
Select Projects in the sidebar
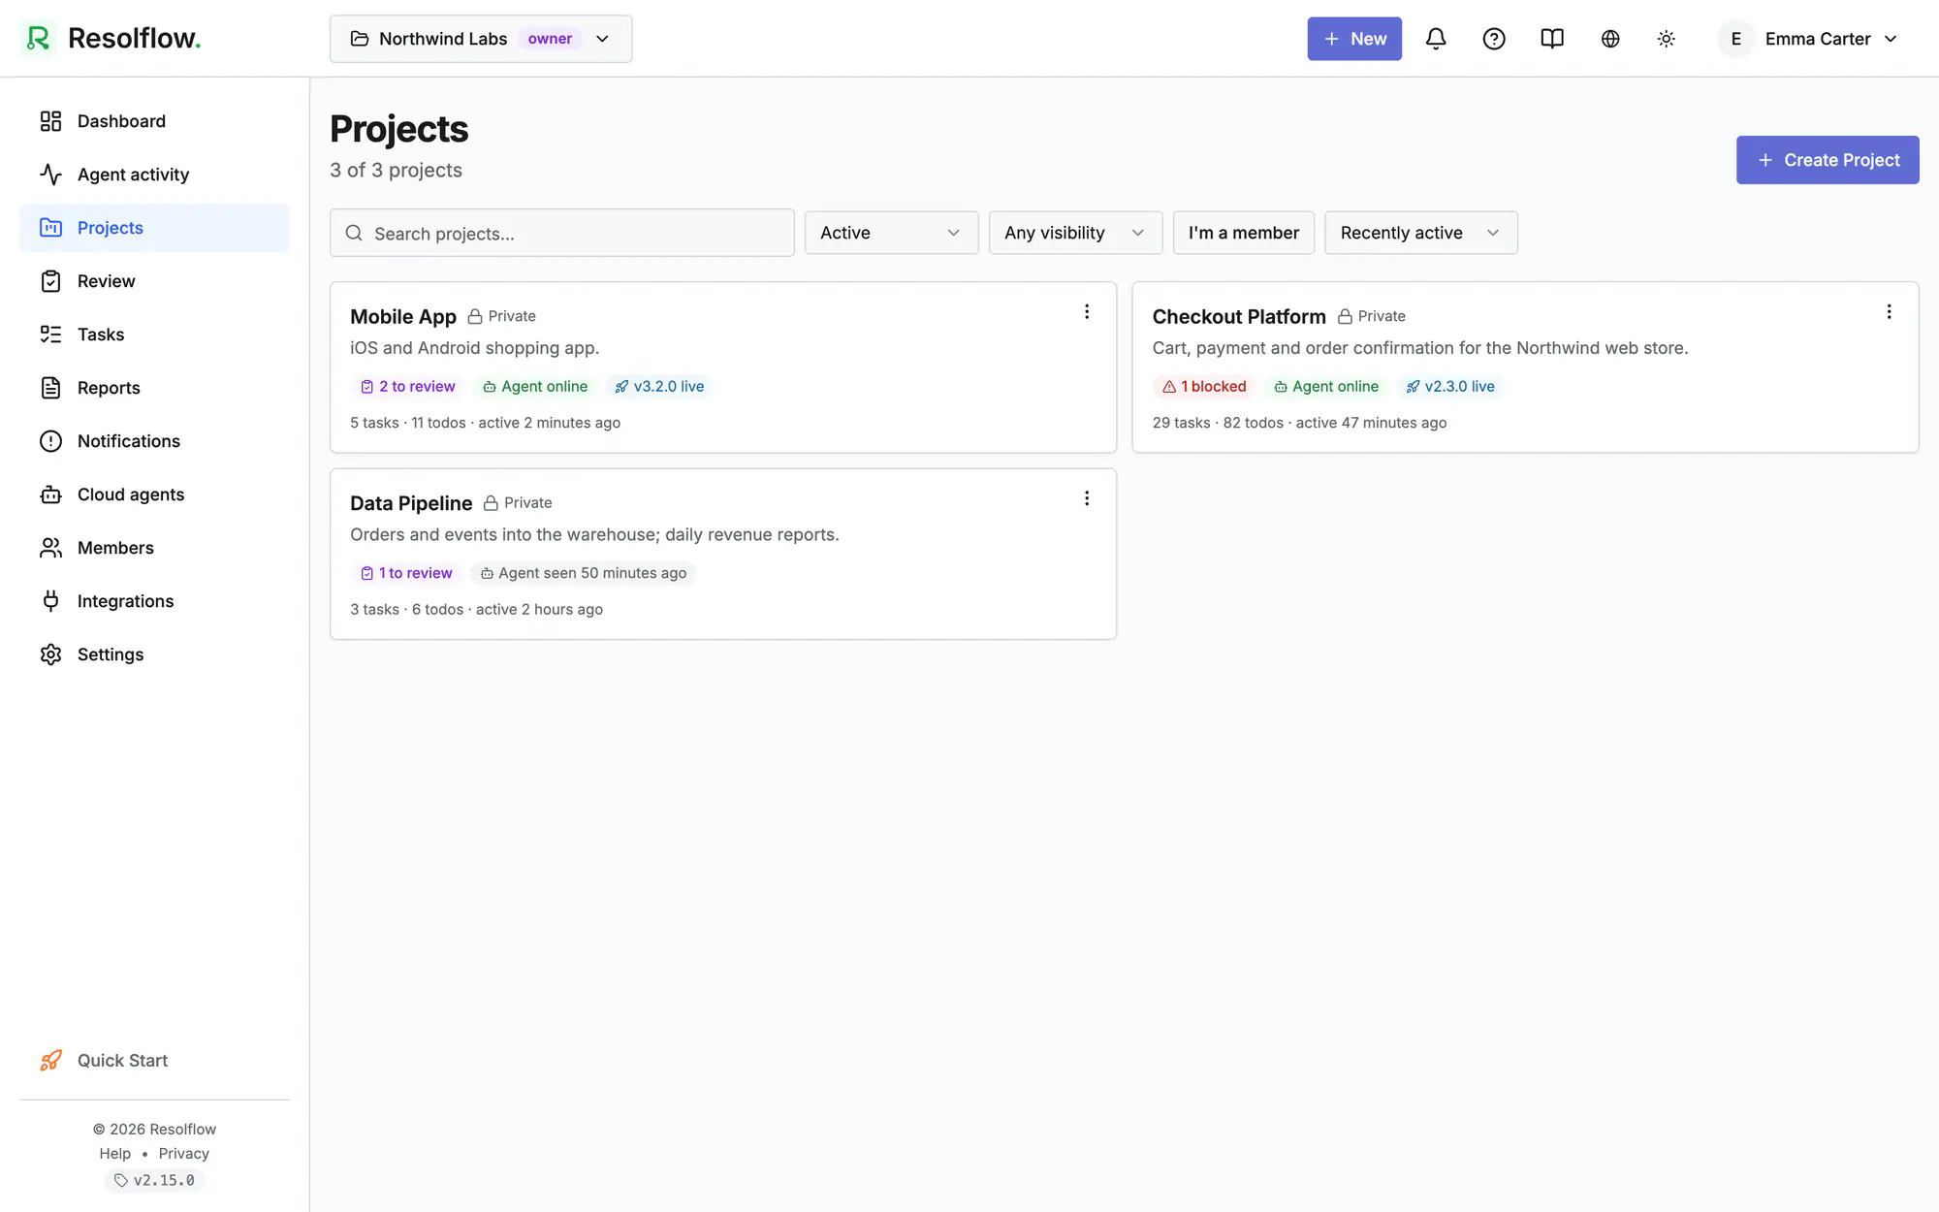tap(154, 228)
